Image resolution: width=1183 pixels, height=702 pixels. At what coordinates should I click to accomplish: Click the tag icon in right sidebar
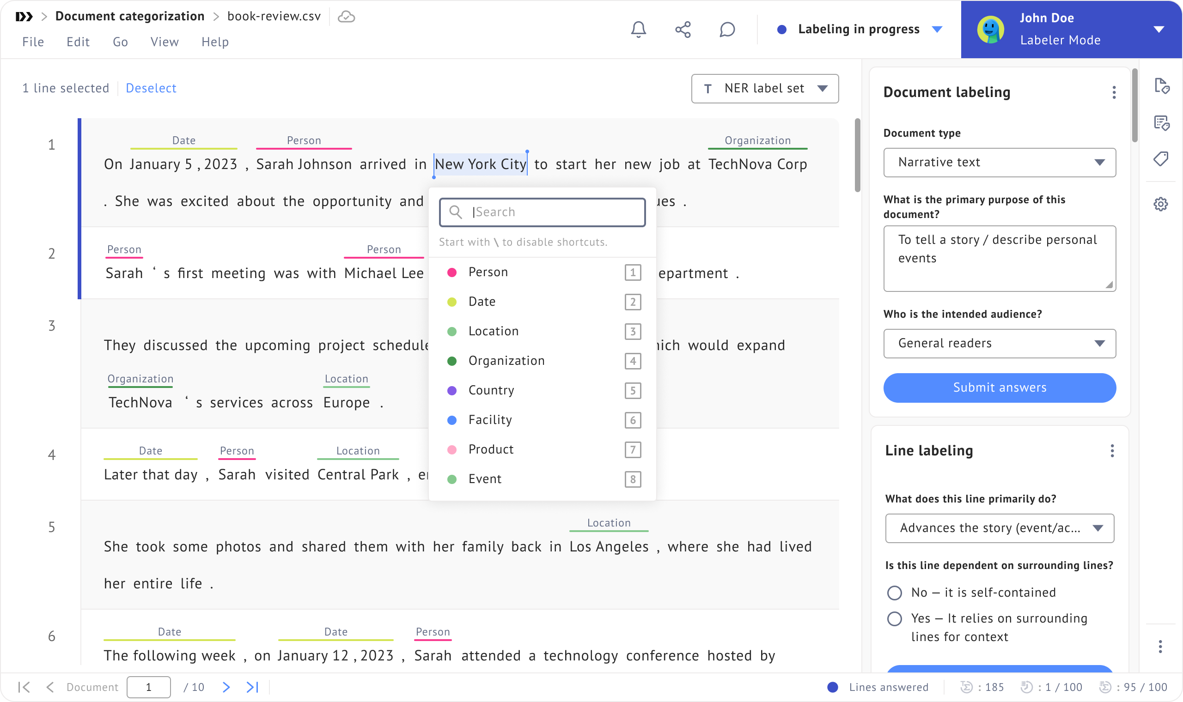pyautogui.click(x=1161, y=159)
